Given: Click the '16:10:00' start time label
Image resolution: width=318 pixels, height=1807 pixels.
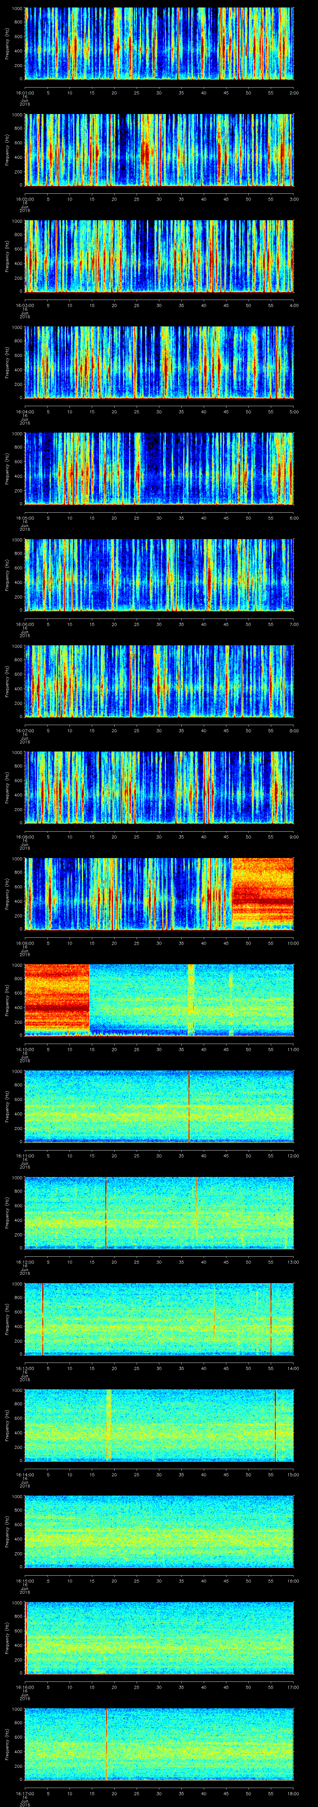Looking at the screenshot, I should coord(25,1049).
